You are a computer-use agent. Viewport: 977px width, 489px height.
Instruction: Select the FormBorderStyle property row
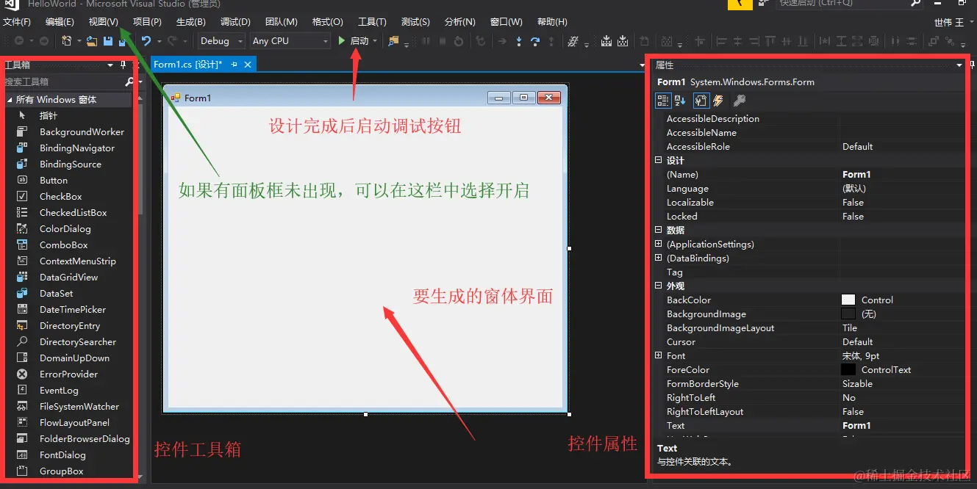tap(810, 383)
